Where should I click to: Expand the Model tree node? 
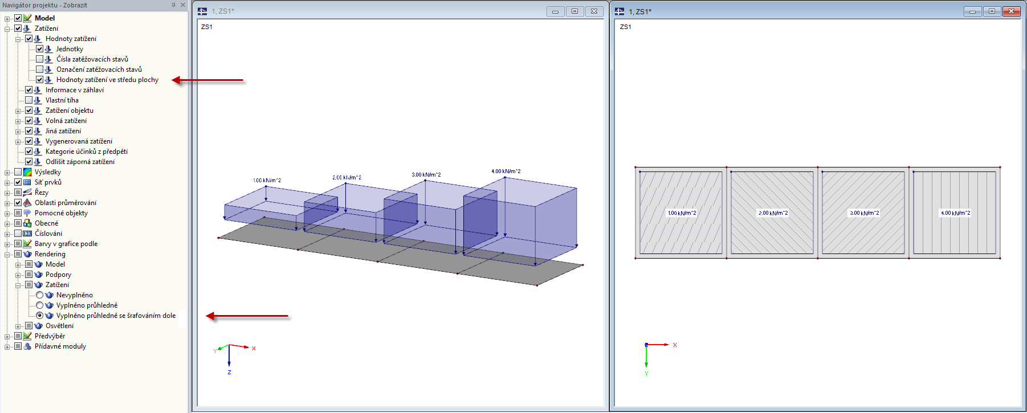pos(7,18)
